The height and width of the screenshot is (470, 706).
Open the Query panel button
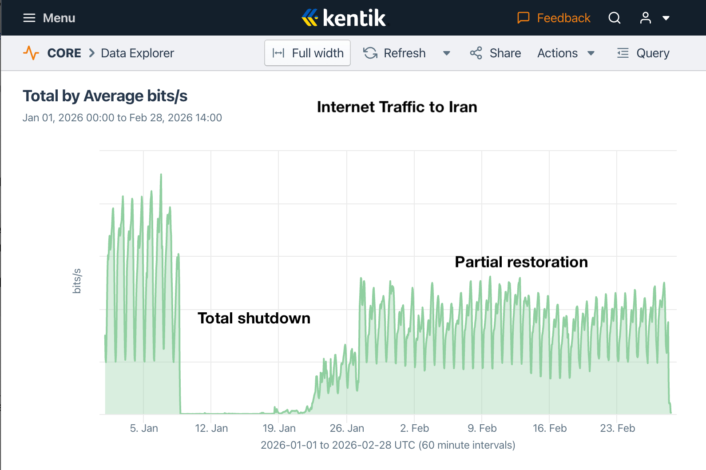643,53
